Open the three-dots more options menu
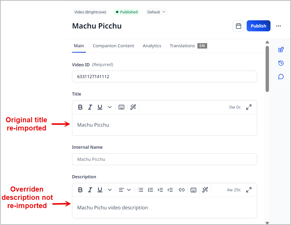This screenshot has height=225, width=291. (x=278, y=26)
